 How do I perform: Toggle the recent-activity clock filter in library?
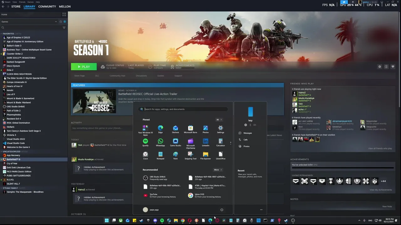[x=61, y=22]
